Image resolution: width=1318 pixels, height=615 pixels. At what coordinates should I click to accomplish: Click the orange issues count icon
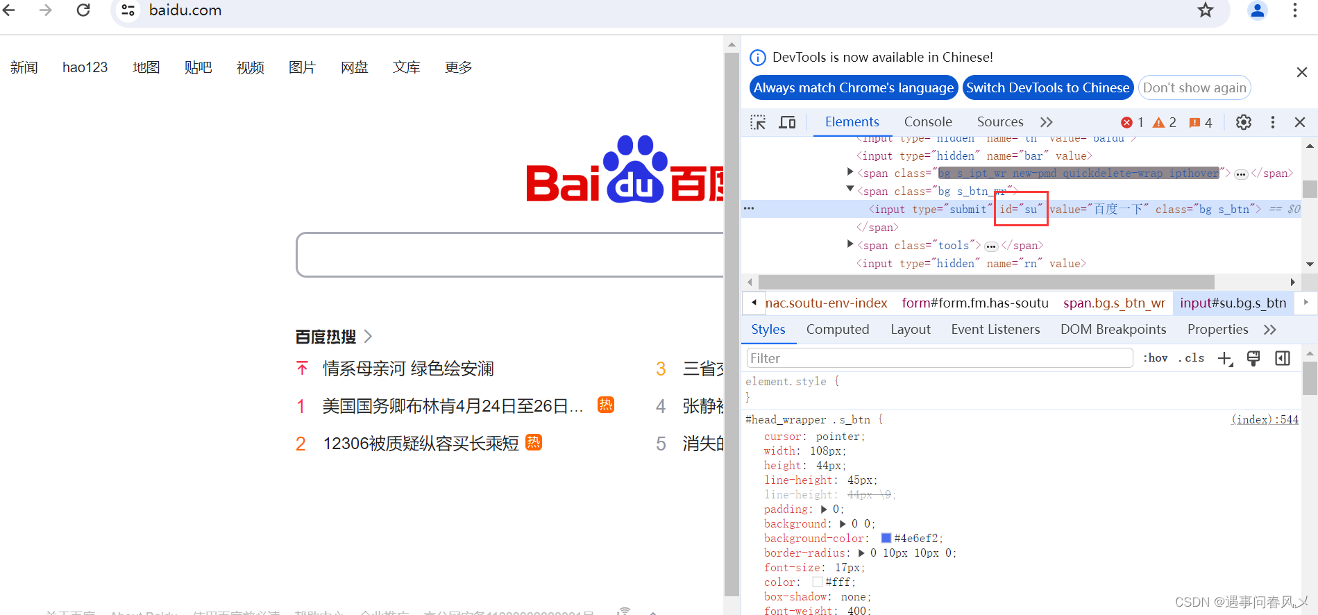pyautogui.click(x=1194, y=123)
